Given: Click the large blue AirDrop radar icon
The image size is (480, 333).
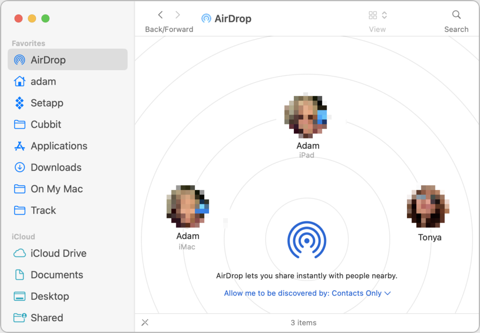Looking at the screenshot, I should [307, 240].
